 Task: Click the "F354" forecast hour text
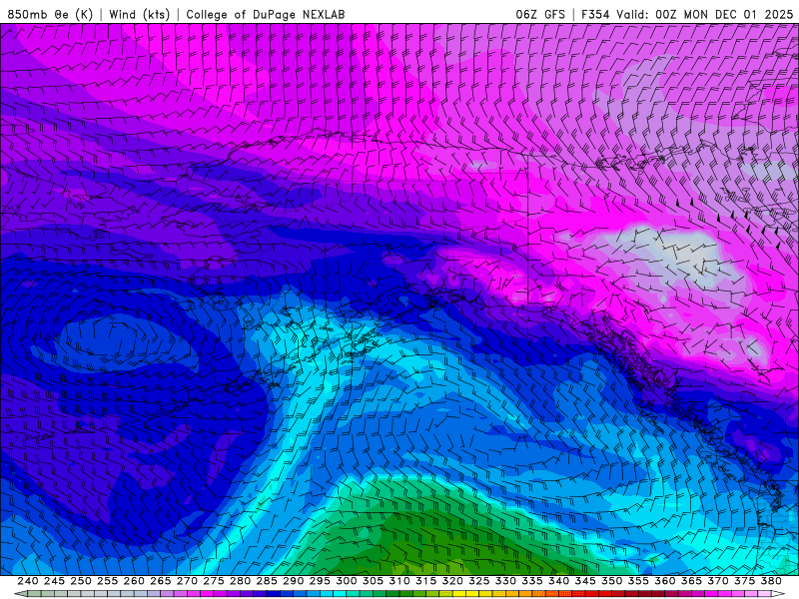pyautogui.click(x=595, y=14)
